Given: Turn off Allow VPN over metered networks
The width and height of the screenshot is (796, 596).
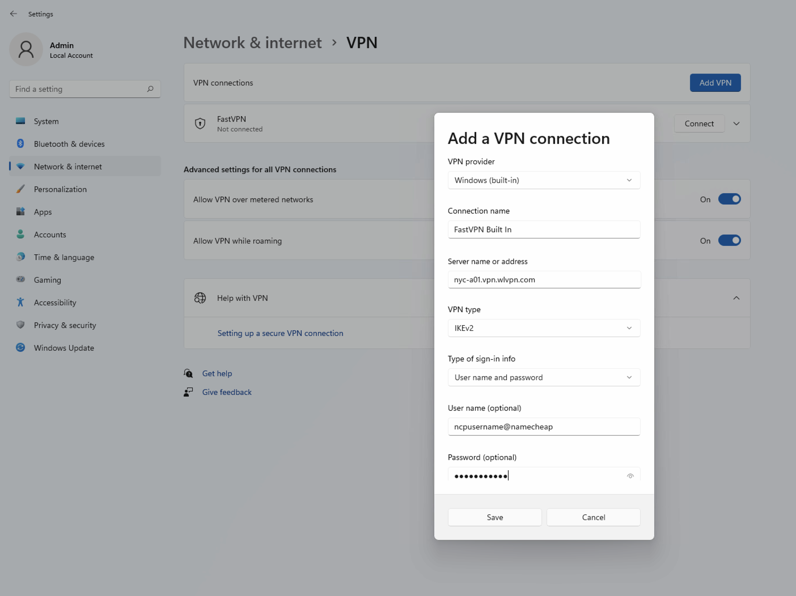Looking at the screenshot, I should [x=729, y=199].
